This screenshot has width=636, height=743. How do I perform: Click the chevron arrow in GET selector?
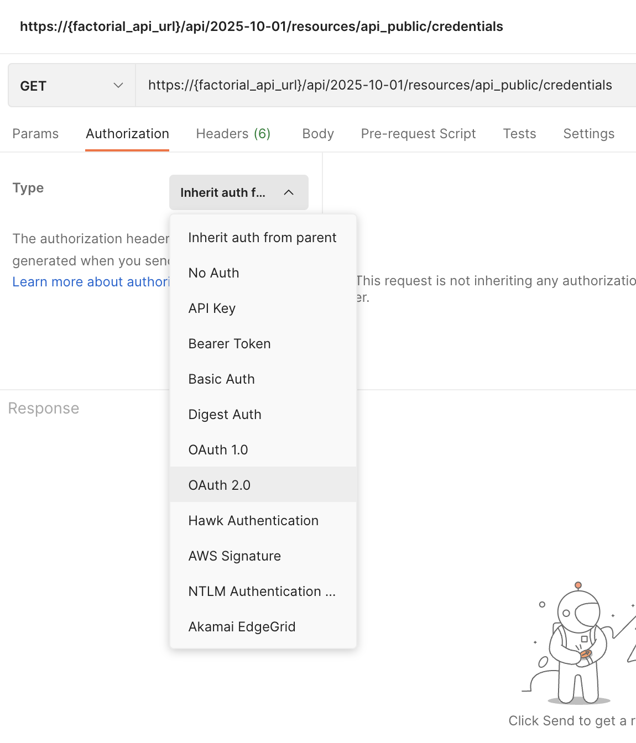pos(118,86)
